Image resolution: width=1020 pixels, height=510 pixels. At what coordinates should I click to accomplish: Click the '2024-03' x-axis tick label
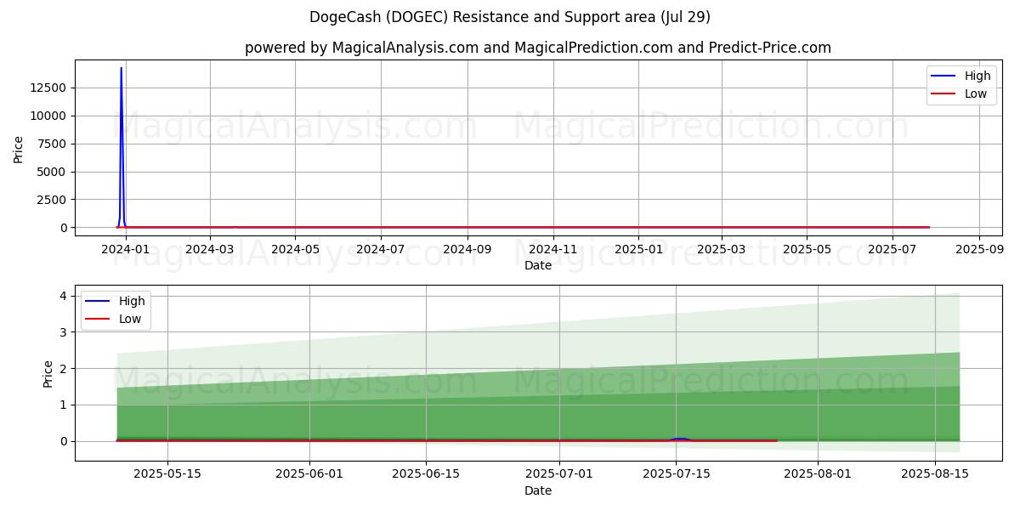tap(210, 250)
